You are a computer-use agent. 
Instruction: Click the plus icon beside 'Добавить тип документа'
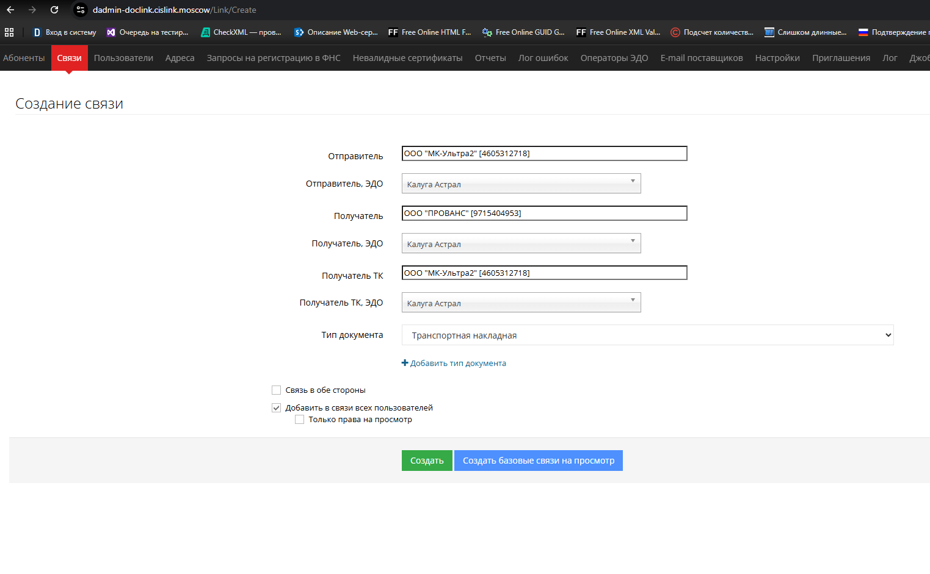[405, 363]
